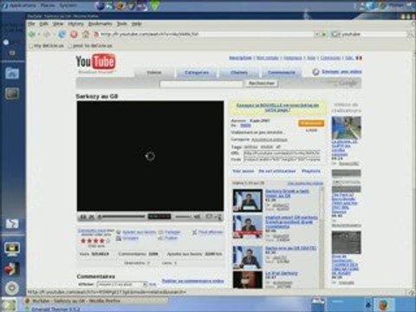This screenshot has width=416, height=312.
Task: Open first related video thumbnail in list
Action: pyautogui.click(x=248, y=200)
